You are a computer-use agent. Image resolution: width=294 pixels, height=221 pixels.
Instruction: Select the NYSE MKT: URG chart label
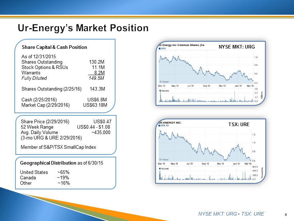click(x=236, y=46)
